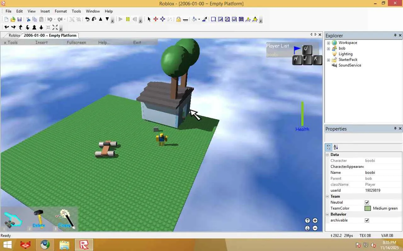Image resolution: width=403 pixels, height=251 pixels.
Task: Click the camera pan right arrow icon
Action: (x=13, y=28)
